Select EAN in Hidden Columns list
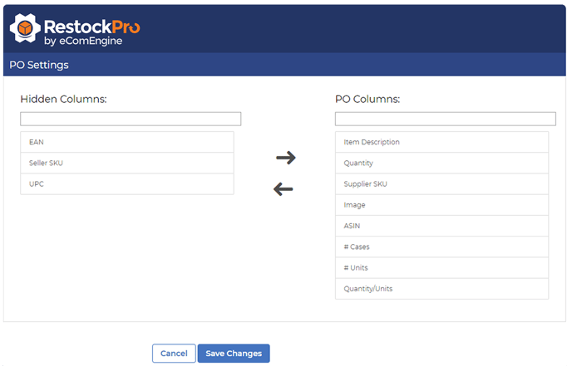The image size is (572, 371). point(127,142)
